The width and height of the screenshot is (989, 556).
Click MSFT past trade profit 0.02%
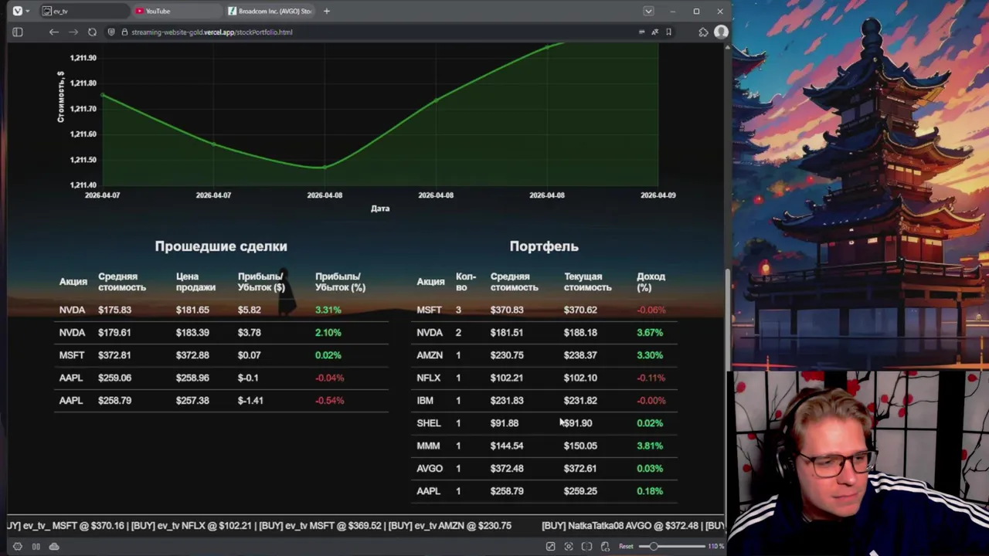click(328, 355)
